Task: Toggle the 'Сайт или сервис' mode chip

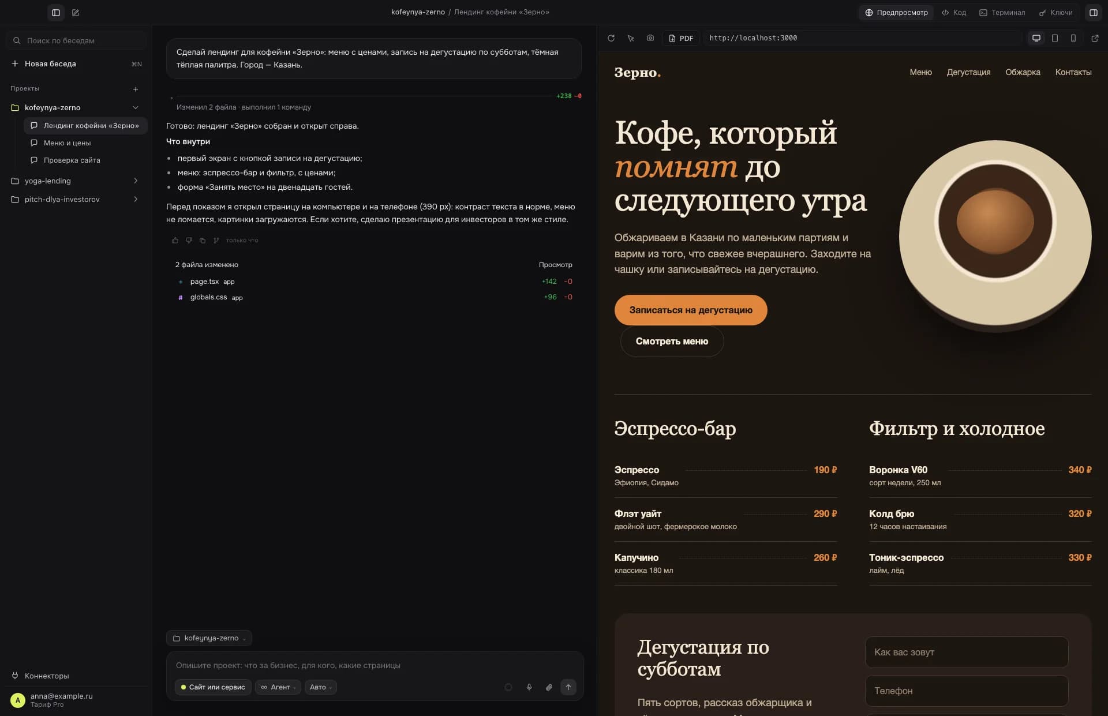Action: pos(213,687)
